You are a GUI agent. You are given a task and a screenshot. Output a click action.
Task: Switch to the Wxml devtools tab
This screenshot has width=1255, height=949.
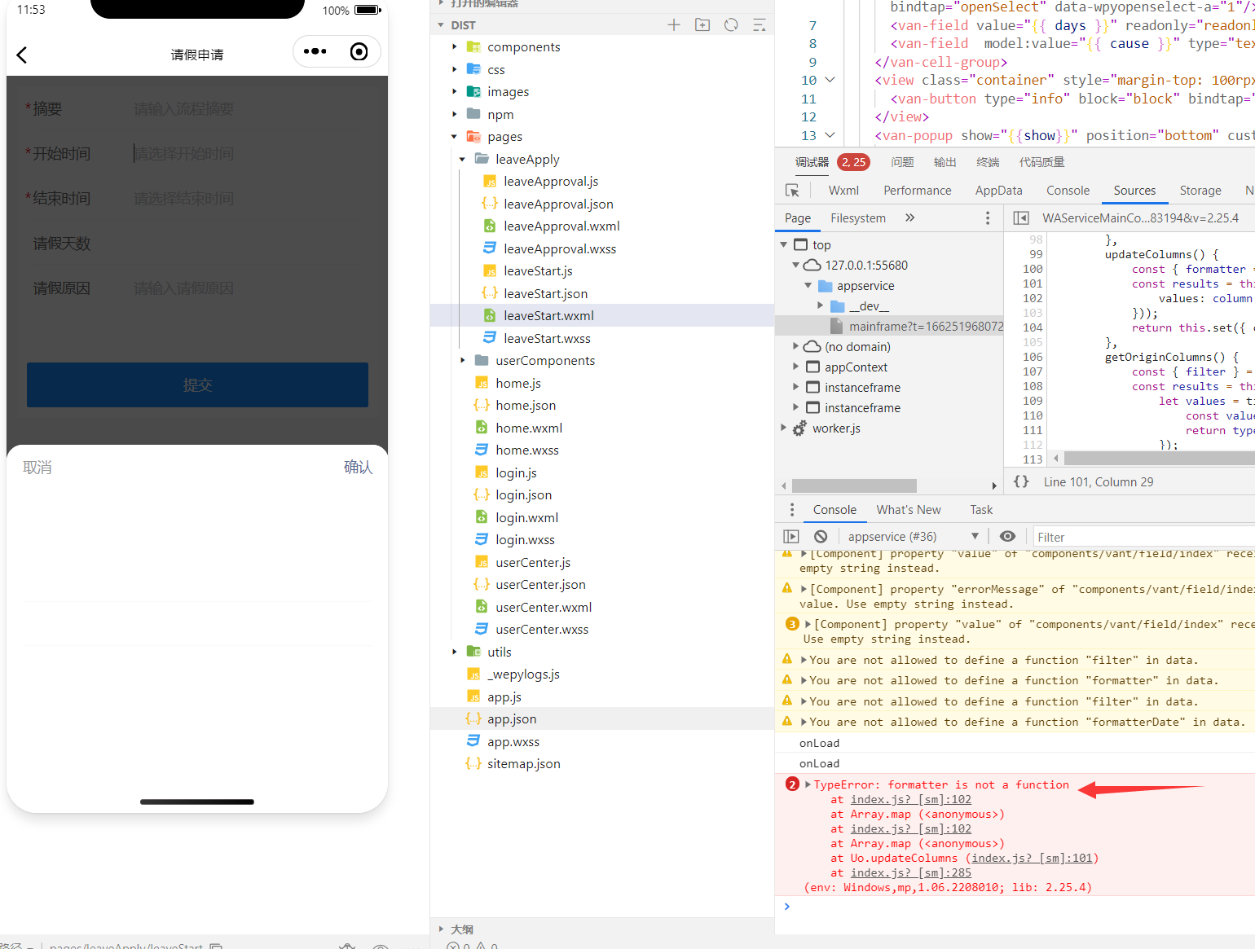click(x=843, y=191)
